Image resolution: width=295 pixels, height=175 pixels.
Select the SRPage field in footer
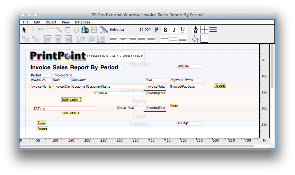coord(189,123)
